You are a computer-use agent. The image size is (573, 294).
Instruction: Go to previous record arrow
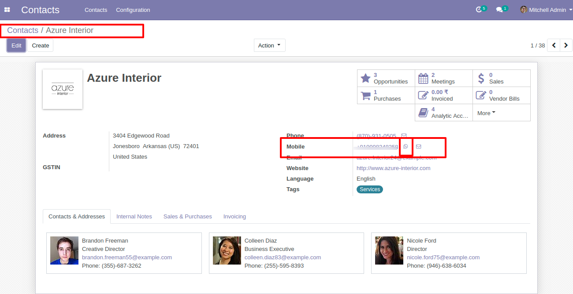coord(554,45)
